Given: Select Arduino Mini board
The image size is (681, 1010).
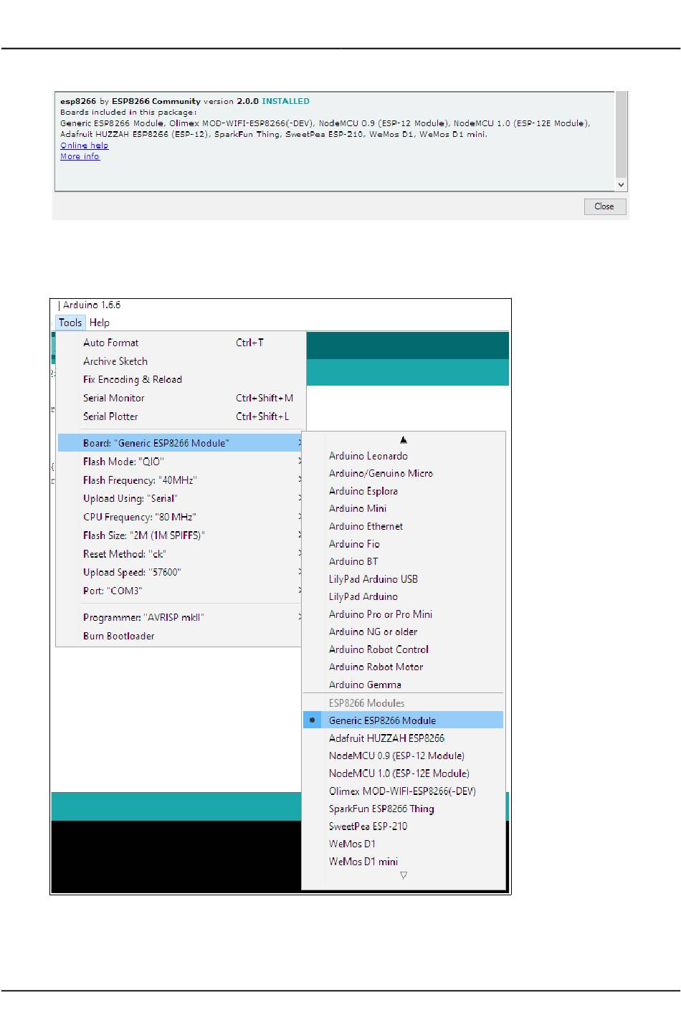Looking at the screenshot, I should click(404, 508).
